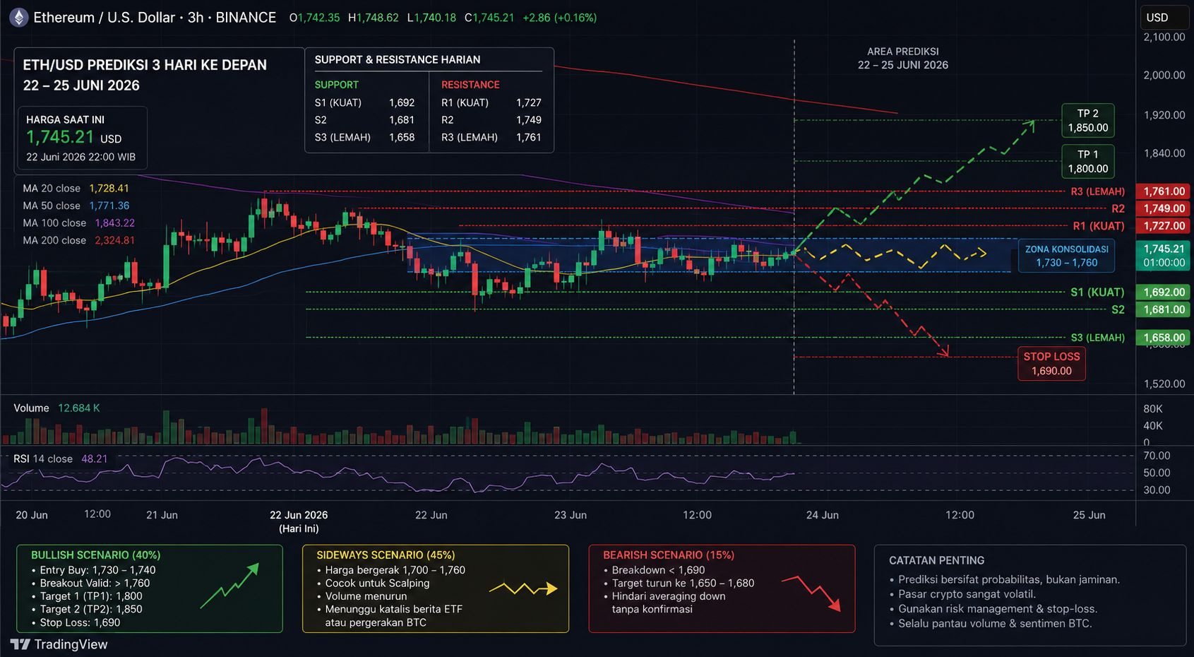Screen dimensions: 1194x657
Task: Select the TP 1 1,800.00 target box
Action: pos(1088,162)
